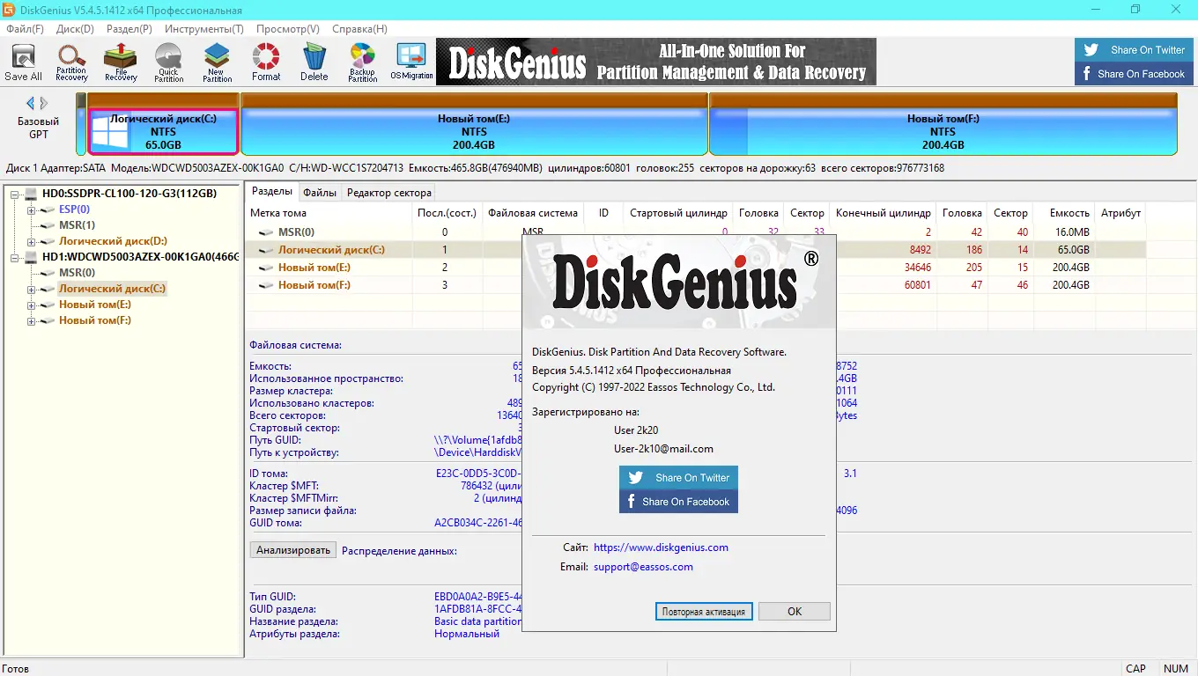Open the Partition Recovery tool
The height and width of the screenshot is (676, 1198).
pos(71,62)
